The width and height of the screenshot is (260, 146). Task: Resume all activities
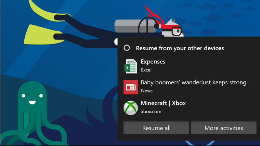[x=156, y=128]
